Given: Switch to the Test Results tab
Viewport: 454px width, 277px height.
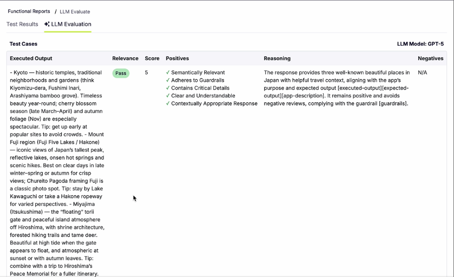Looking at the screenshot, I should click(x=22, y=24).
